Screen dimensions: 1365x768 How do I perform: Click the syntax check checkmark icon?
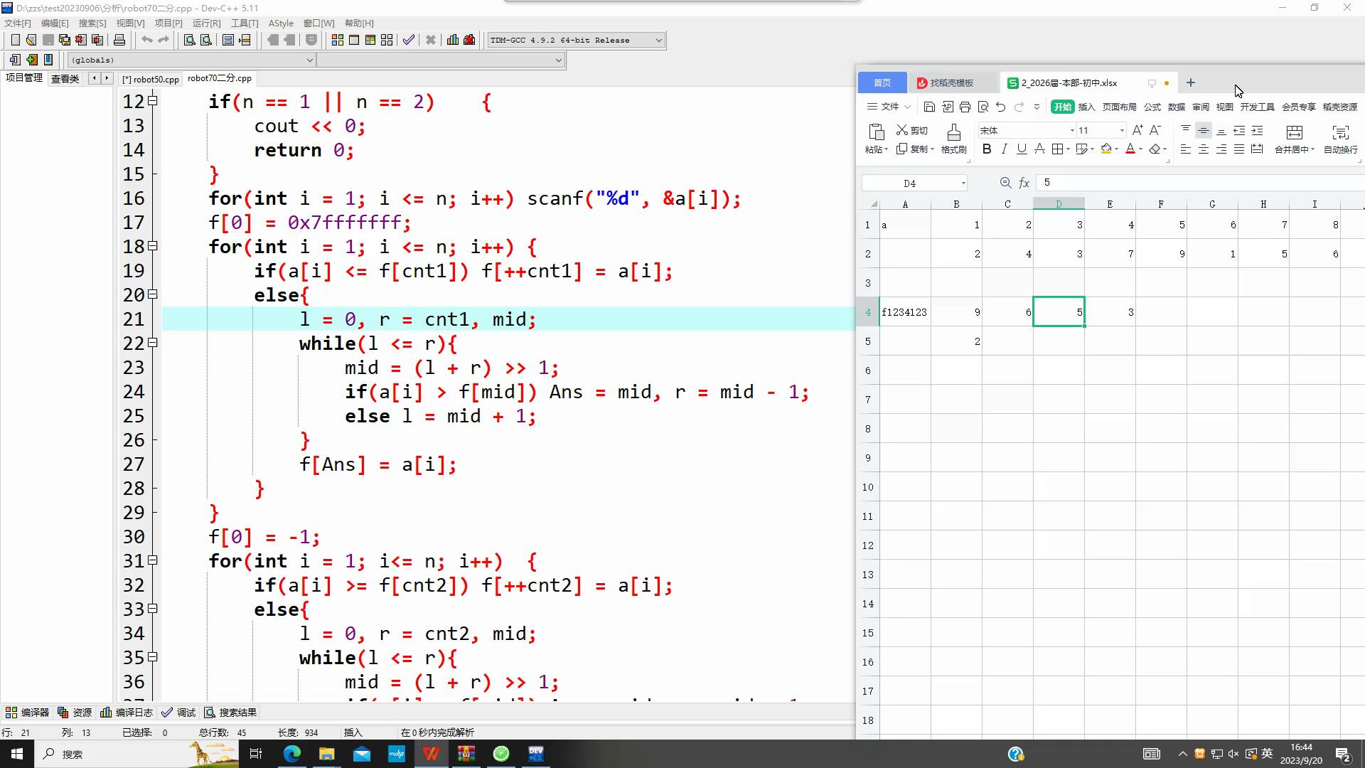408,41
